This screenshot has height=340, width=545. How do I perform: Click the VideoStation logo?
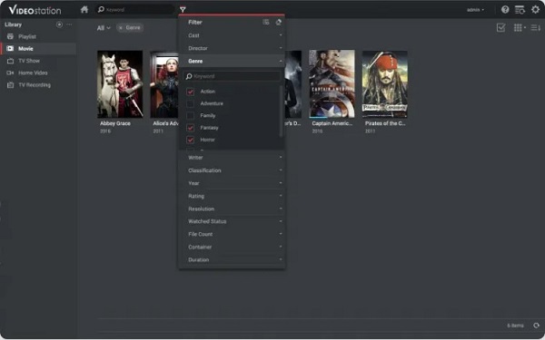[x=35, y=10]
